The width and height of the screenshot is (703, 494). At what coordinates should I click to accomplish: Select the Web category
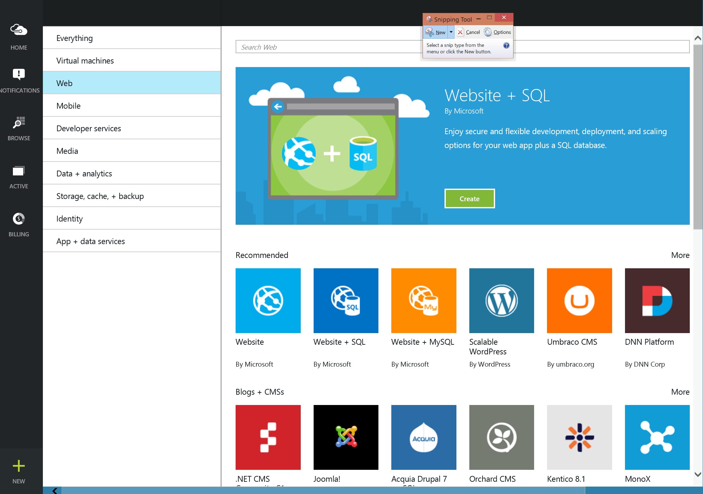[x=132, y=83]
